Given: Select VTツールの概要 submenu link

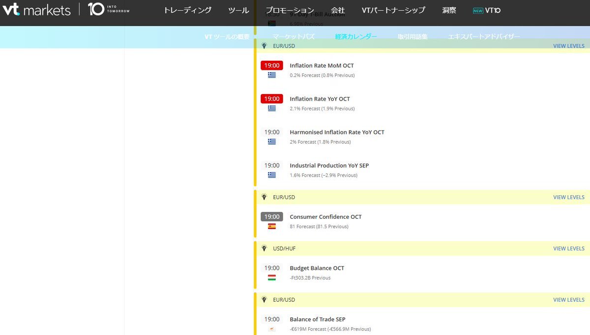Looking at the screenshot, I should coord(227,37).
